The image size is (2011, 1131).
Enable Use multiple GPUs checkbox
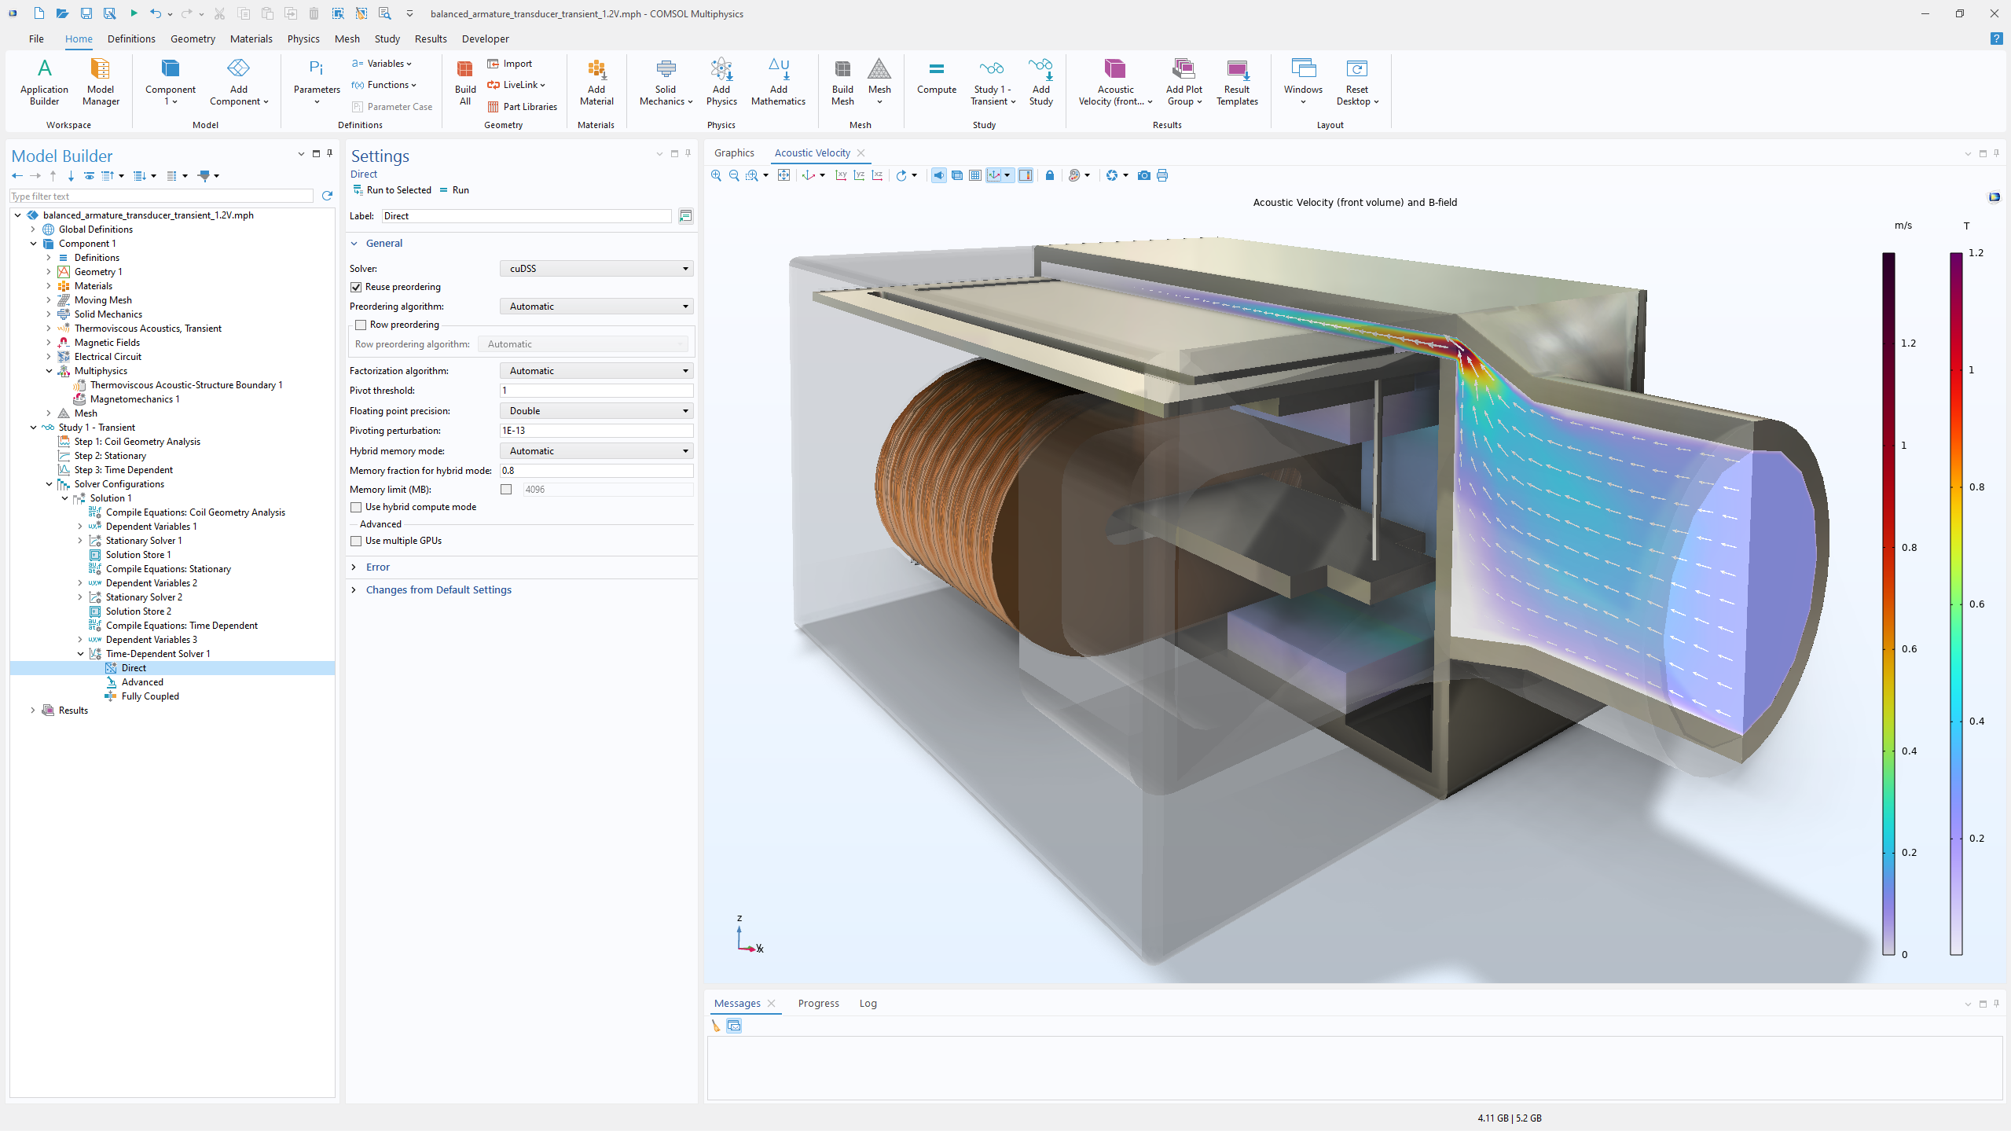[x=357, y=541]
